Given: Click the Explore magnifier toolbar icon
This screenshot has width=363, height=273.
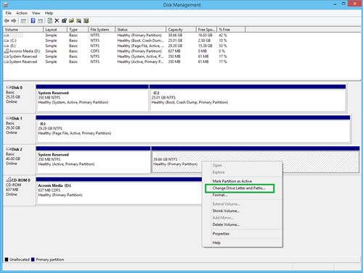Looking at the screenshot, I should [x=78, y=21].
